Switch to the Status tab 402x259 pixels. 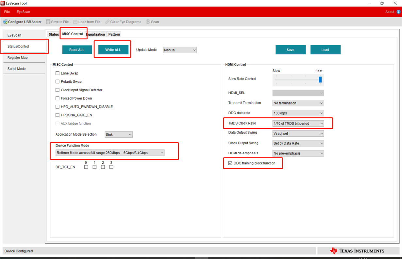coord(54,34)
